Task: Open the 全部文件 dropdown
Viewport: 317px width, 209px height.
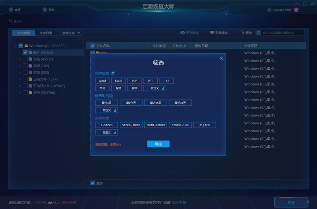Action: click(71, 33)
